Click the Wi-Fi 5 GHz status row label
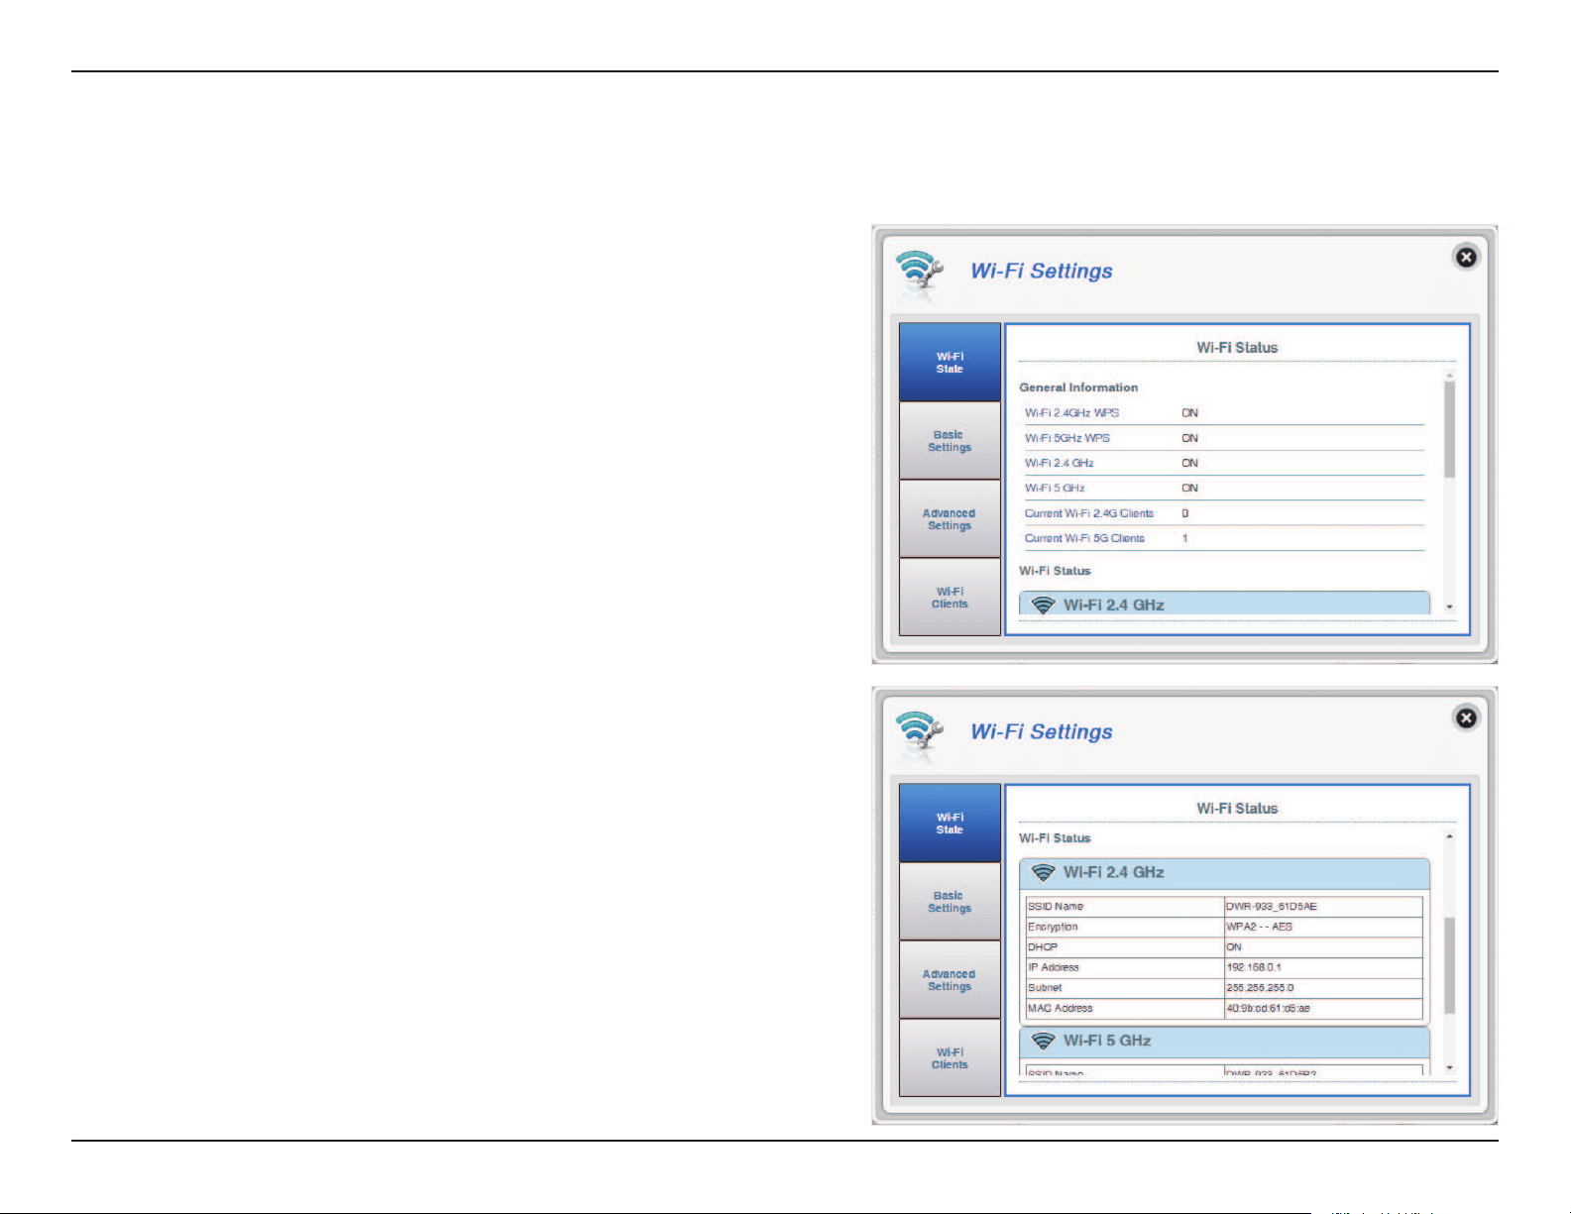 pyautogui.click(x=1055, y=489)
